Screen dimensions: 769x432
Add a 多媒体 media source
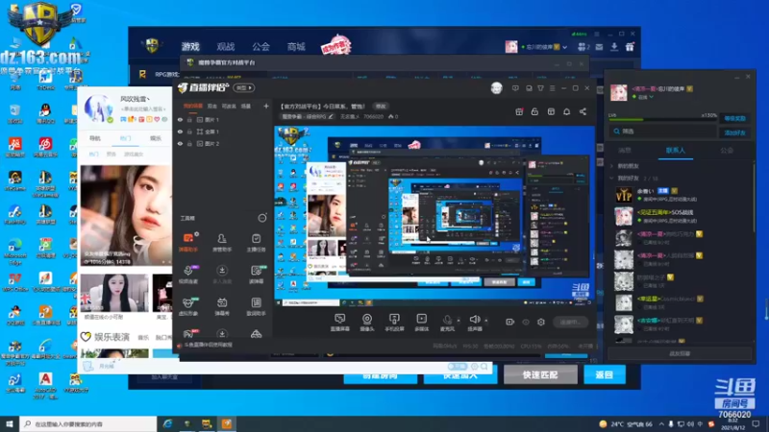[421, 323]
